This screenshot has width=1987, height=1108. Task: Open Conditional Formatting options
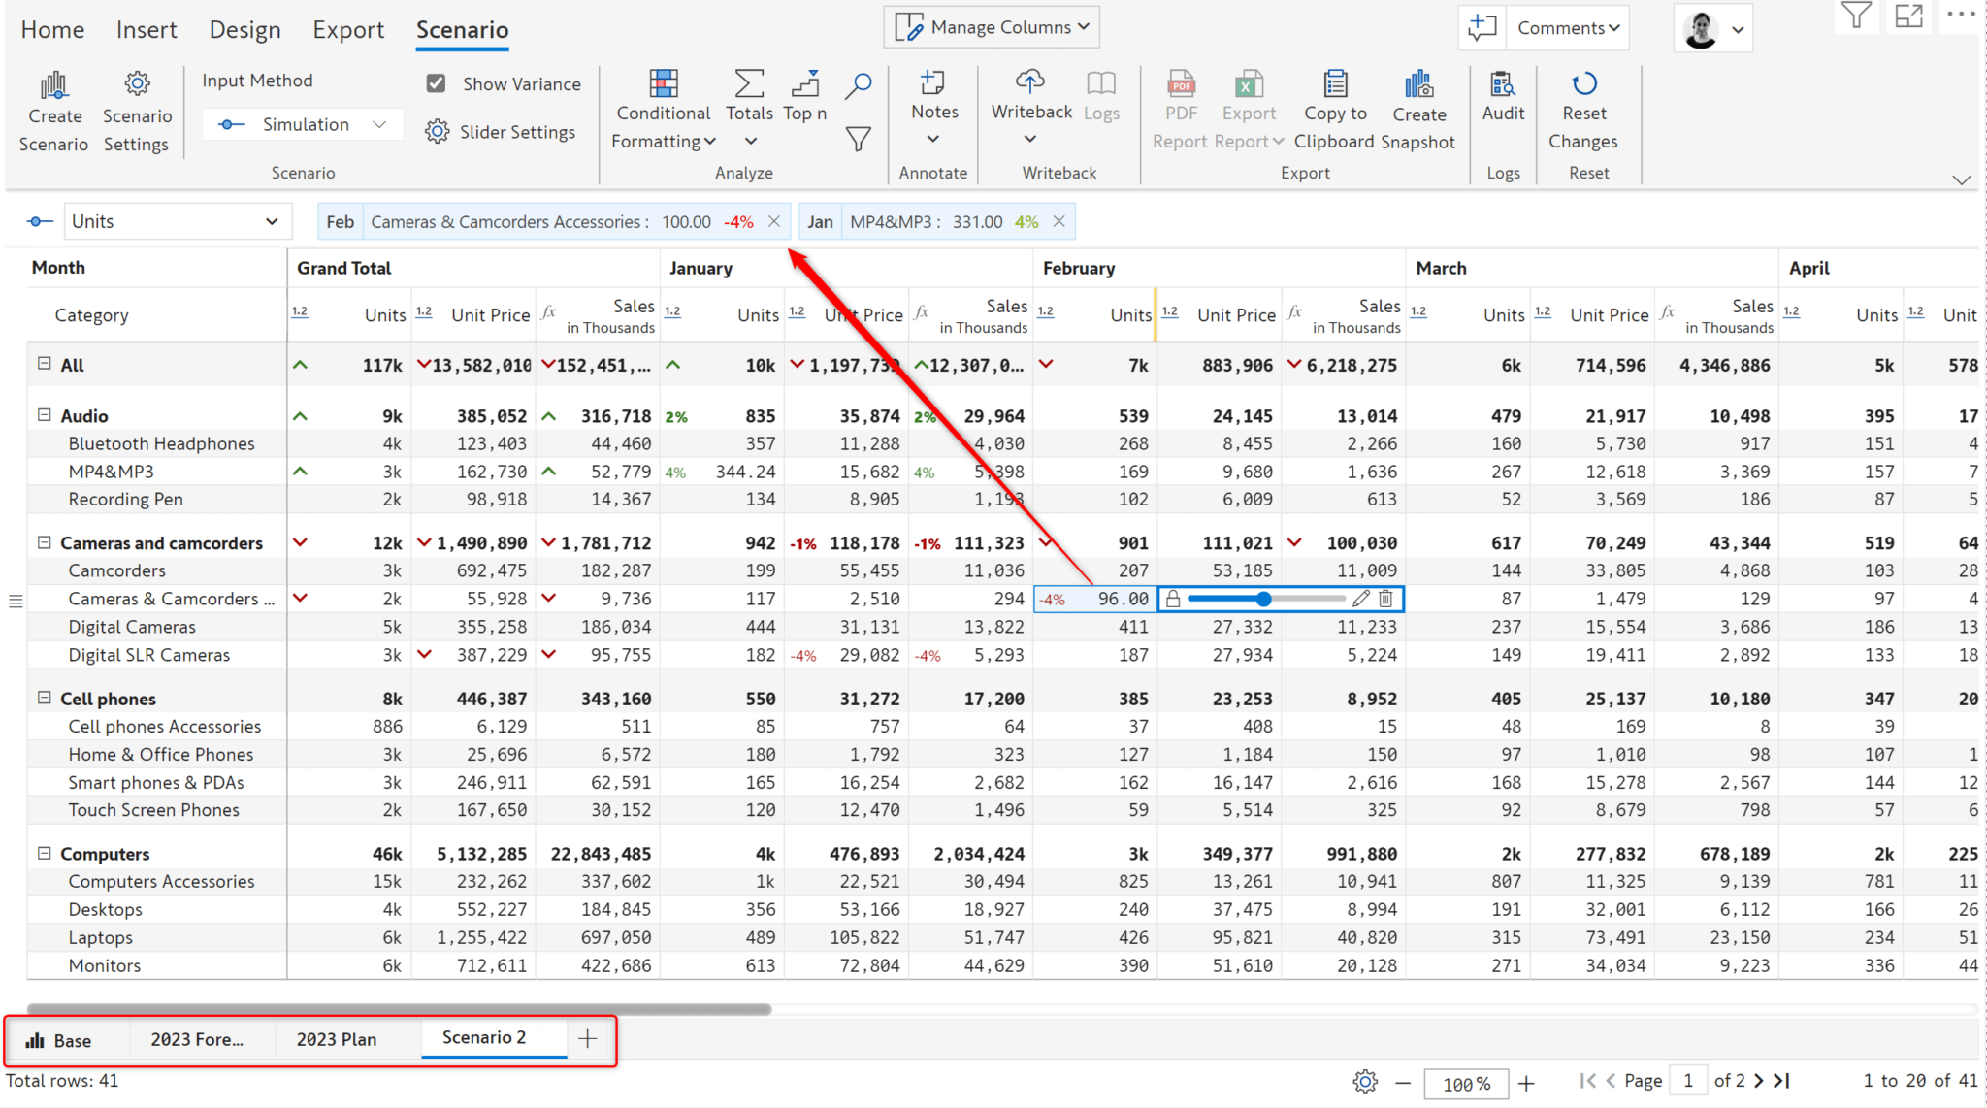[x=664, y=107]
